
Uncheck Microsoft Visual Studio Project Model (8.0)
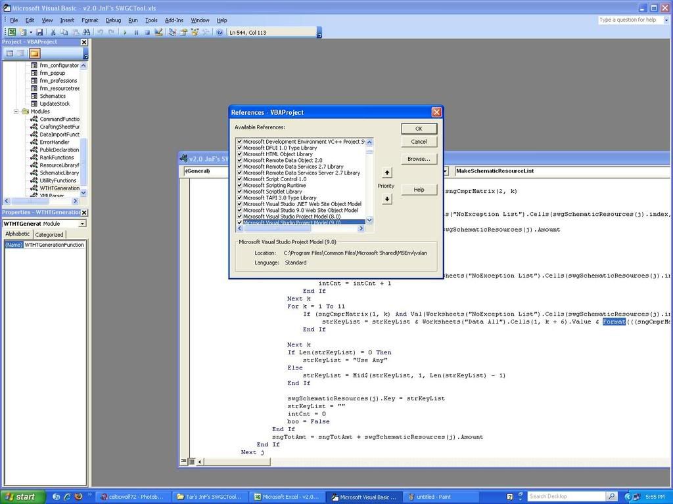240,217
